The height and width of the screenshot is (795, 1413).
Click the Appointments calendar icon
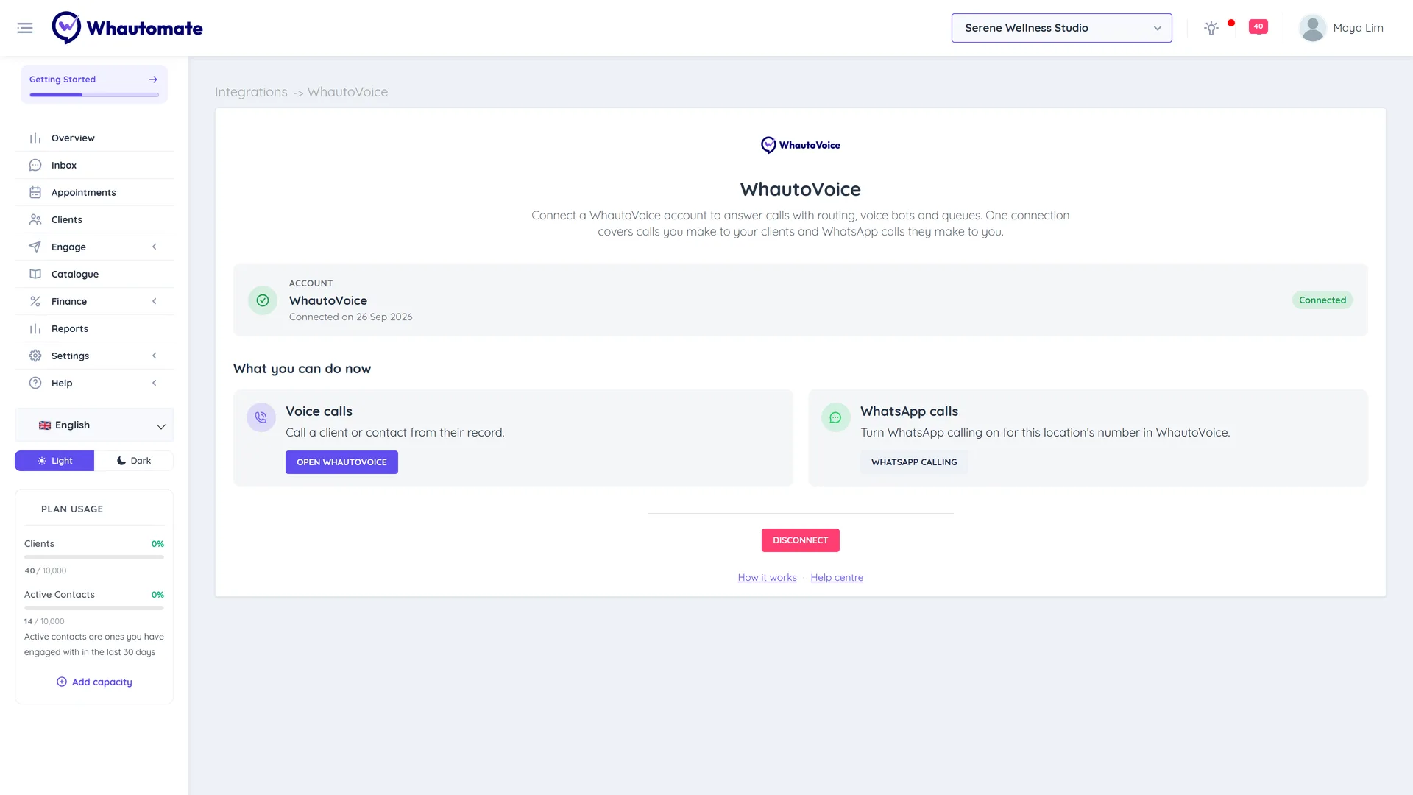coord(35,192)
